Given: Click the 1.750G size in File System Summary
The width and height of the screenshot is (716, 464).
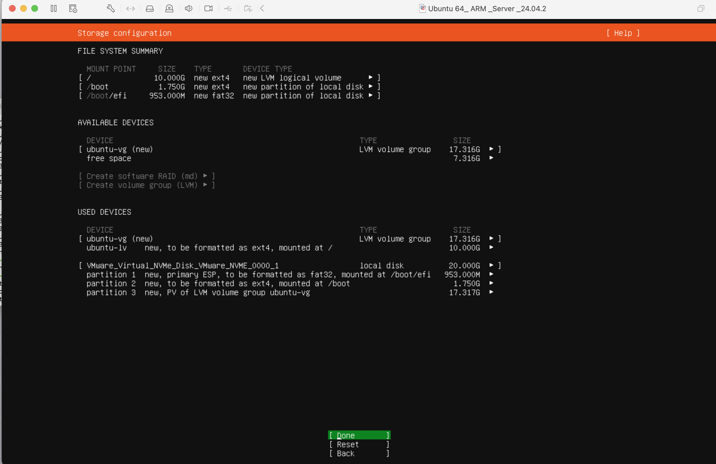Looking at the screenshot, I should click(x=172, y=87).
